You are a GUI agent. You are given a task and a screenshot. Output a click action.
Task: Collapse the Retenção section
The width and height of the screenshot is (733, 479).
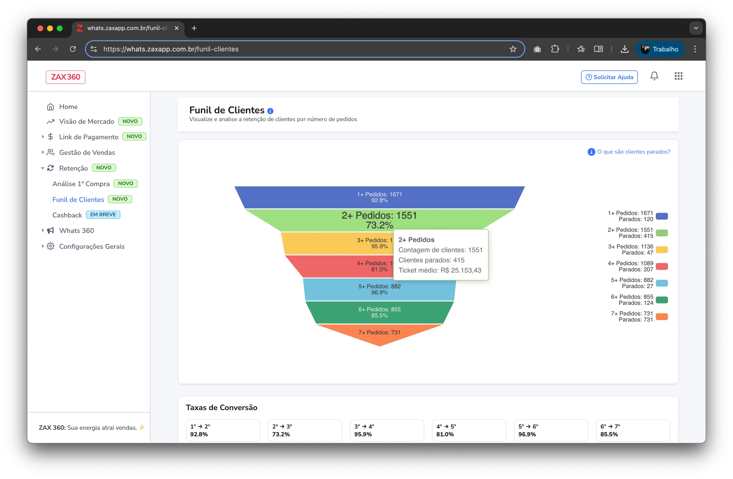click(73, 168)
